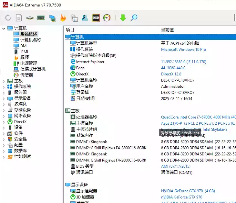Click the DirectX 12.0 link

tap(171, 74)
